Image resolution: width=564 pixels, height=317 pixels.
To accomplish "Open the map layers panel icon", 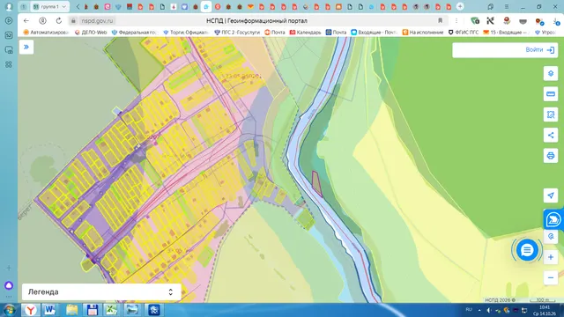I will coord(550,74).
